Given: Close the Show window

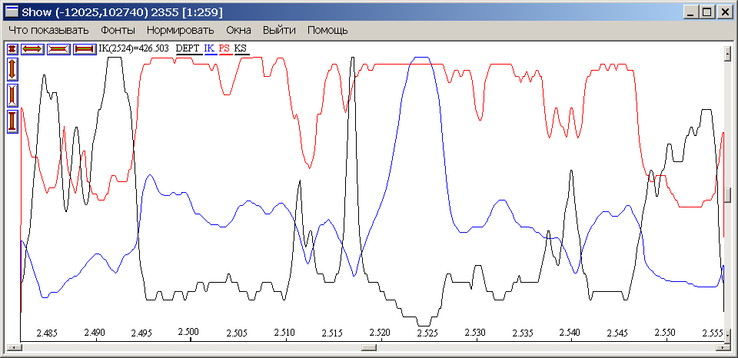Looking at the screenshot, I should (724, 12).
